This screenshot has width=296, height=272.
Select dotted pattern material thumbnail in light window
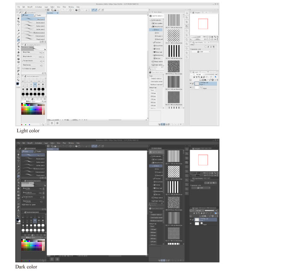(x=174, y=36)
